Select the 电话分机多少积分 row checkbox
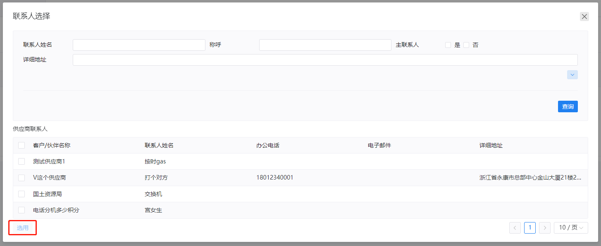This screenshot has width=601, height=246. pos(21,210)
